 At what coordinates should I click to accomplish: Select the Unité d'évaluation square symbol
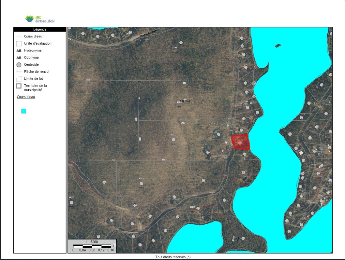tap(19, 43)
